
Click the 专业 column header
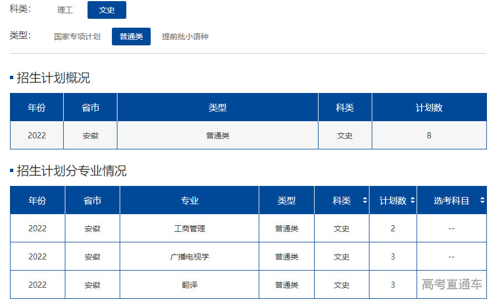(189, 201)
